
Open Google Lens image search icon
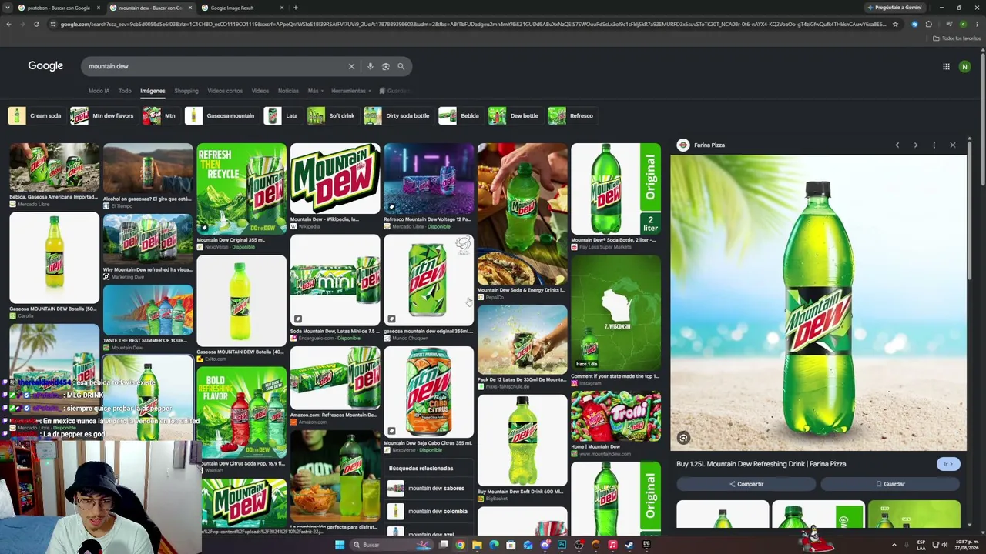point(386,66)
